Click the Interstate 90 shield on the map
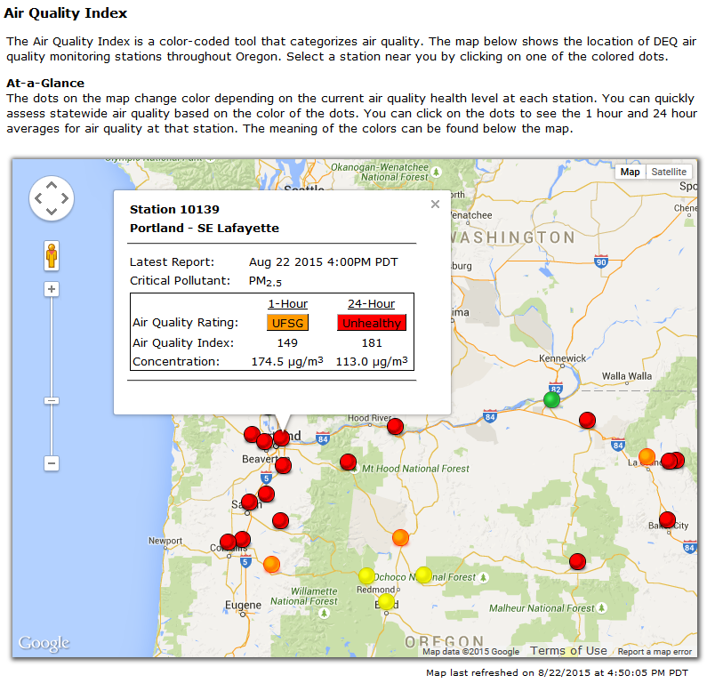 click(x=601, y=261)
